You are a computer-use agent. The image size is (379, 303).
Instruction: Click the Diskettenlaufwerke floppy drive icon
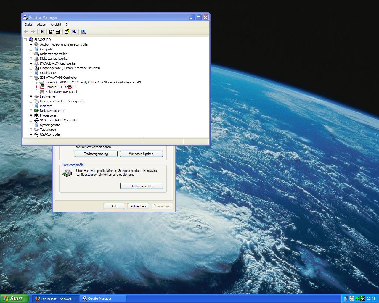(x=36, y=59)
